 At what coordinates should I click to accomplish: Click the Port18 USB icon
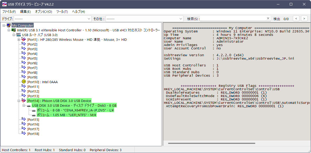[x=24, y=134]
